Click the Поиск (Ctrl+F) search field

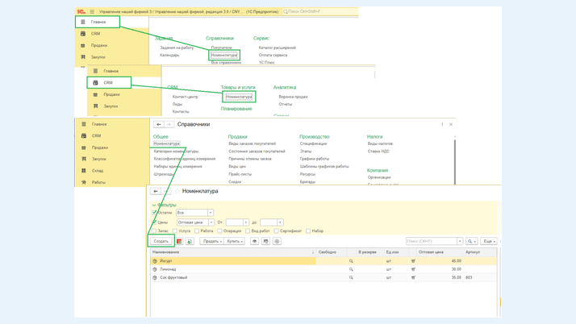pyautogui.click(x=432, y=241)
